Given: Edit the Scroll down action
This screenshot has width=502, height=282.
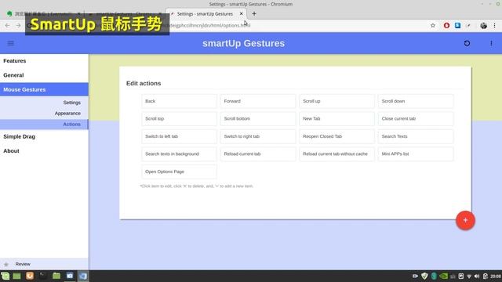Looking at the screenshot, I should [x=416, y=101].
